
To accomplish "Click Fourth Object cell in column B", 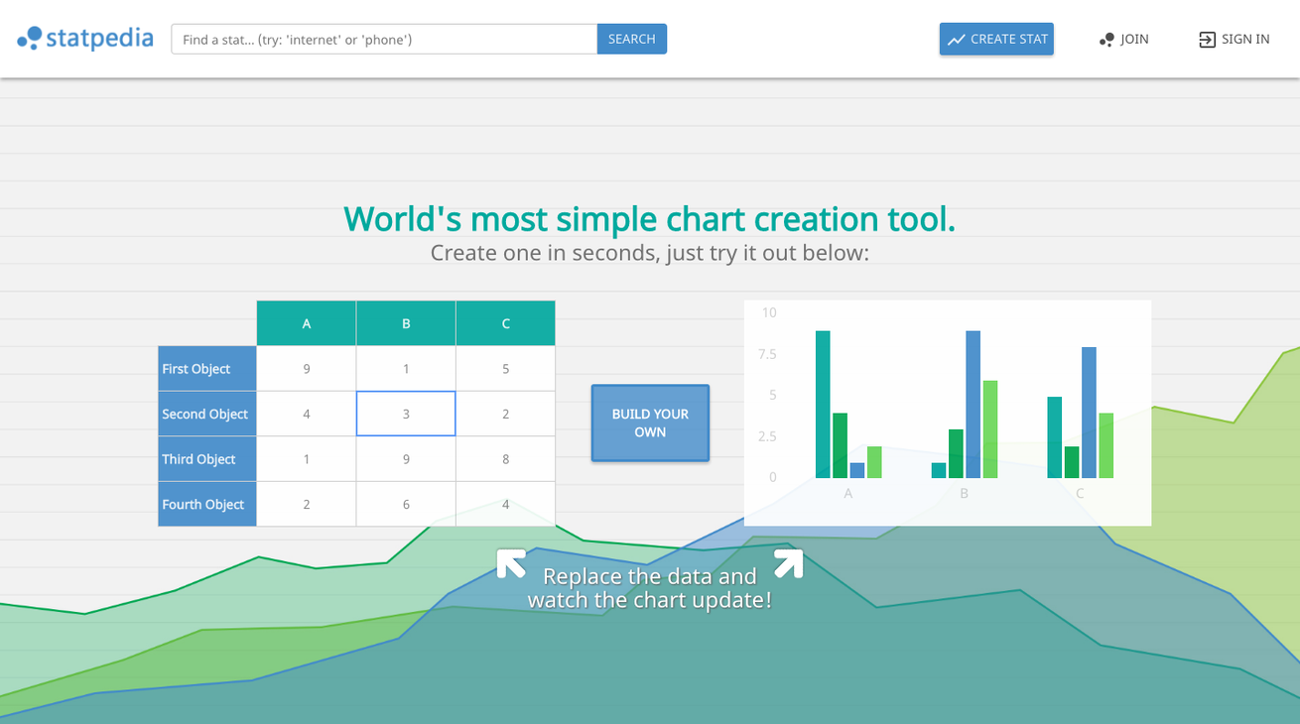I will point(406,504).
